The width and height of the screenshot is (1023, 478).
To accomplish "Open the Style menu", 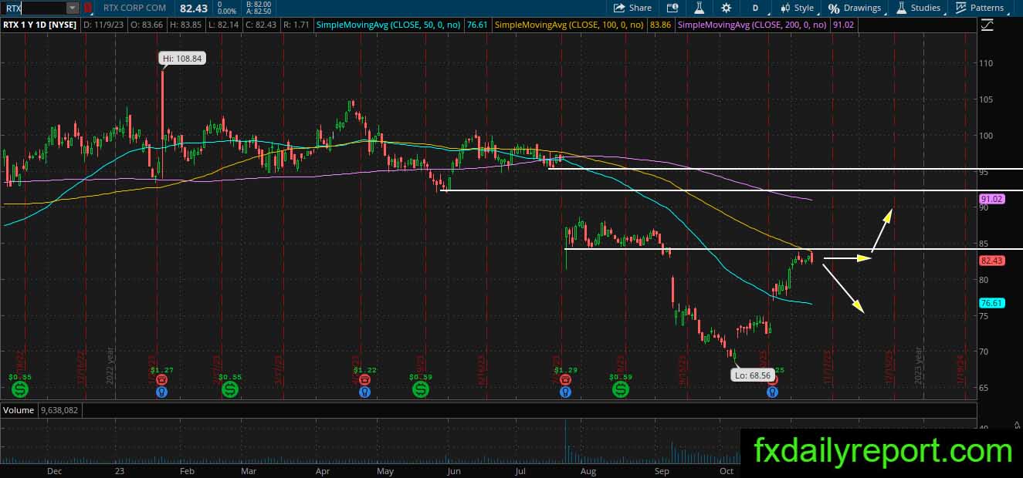I will point(797,8).
